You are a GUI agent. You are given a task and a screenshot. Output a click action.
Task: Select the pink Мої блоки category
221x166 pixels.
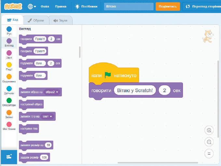[9, 126]
